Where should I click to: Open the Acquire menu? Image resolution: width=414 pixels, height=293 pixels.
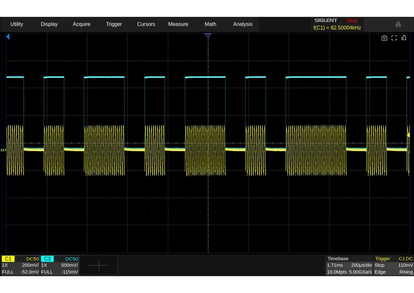click(81, 24)
